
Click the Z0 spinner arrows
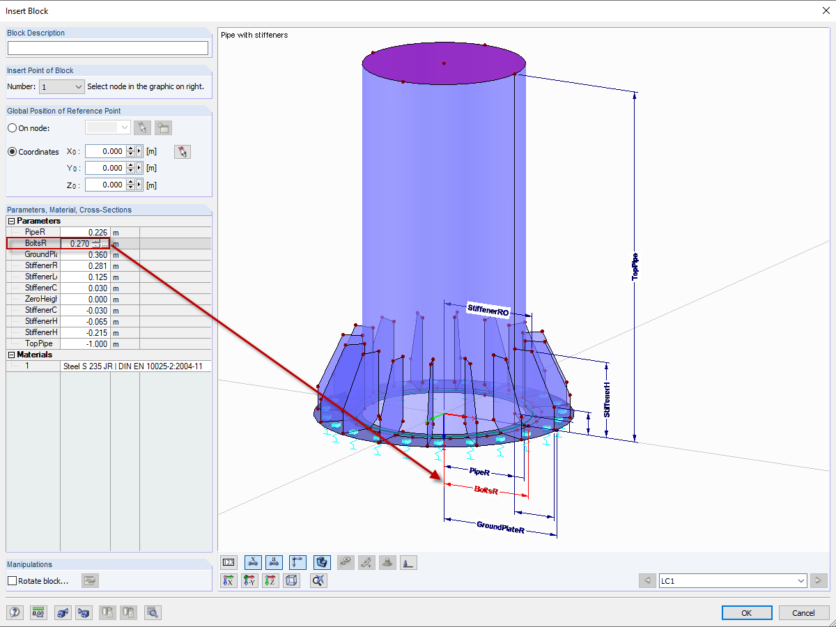[x=130, y=185]
